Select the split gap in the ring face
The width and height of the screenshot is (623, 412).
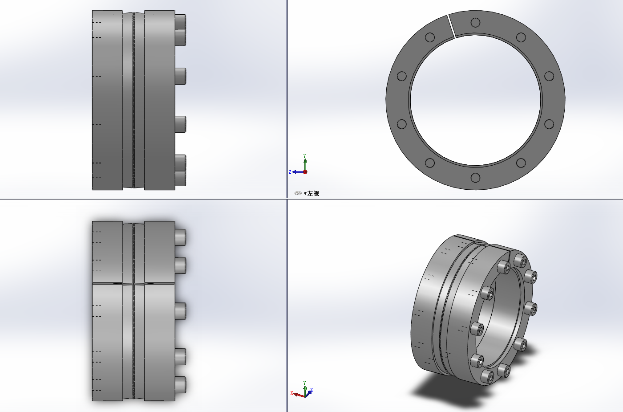point(451,27)
